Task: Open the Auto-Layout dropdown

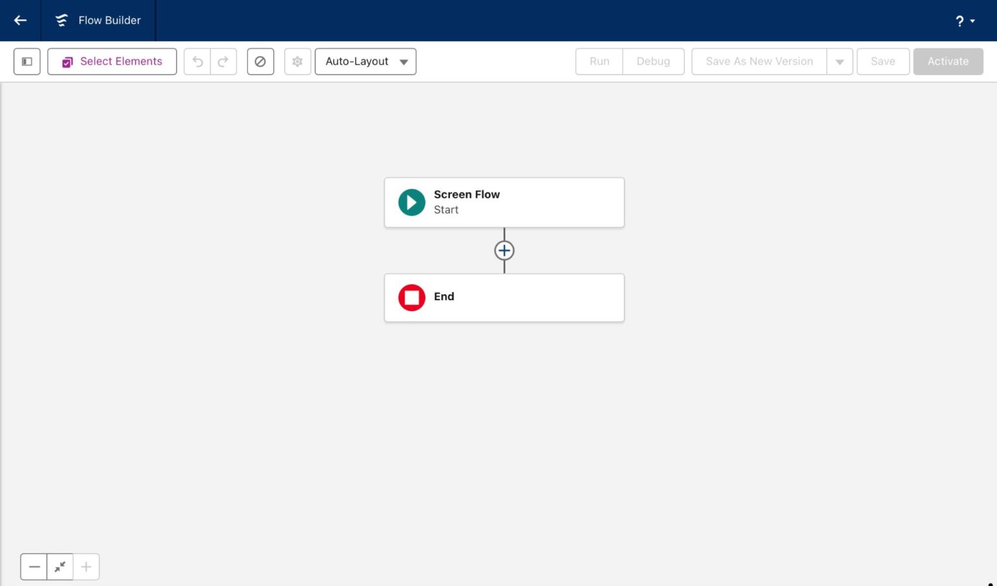Action: click(x=365, y=62)
